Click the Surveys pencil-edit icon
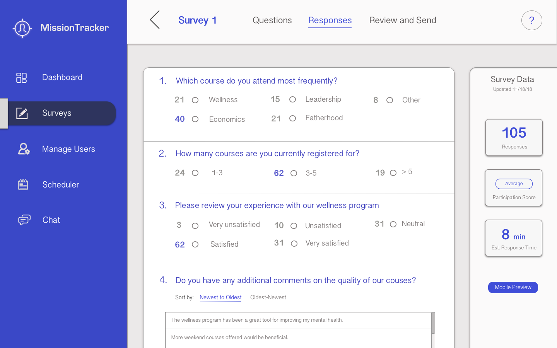557x348 pixels. [22, 113]
